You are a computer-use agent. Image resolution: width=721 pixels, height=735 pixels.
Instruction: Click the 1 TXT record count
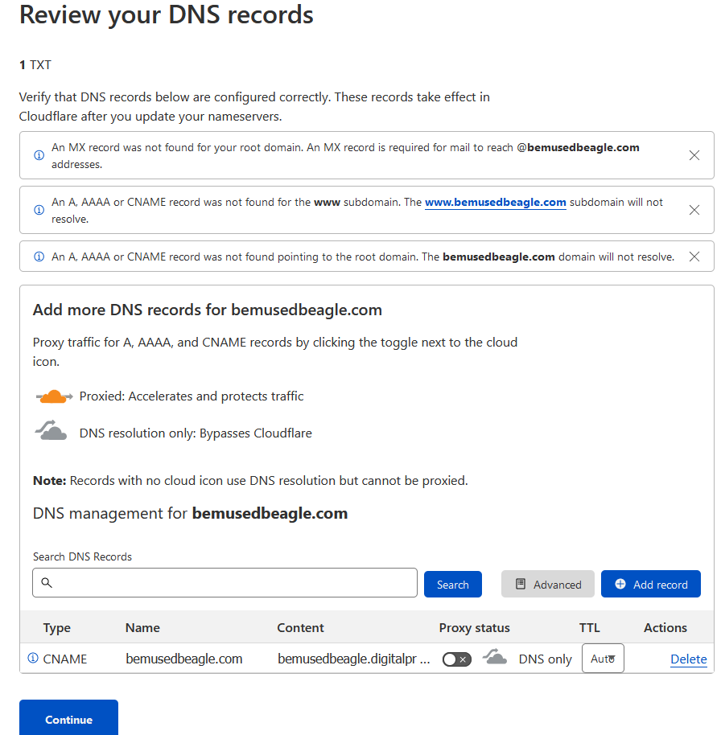35,64
